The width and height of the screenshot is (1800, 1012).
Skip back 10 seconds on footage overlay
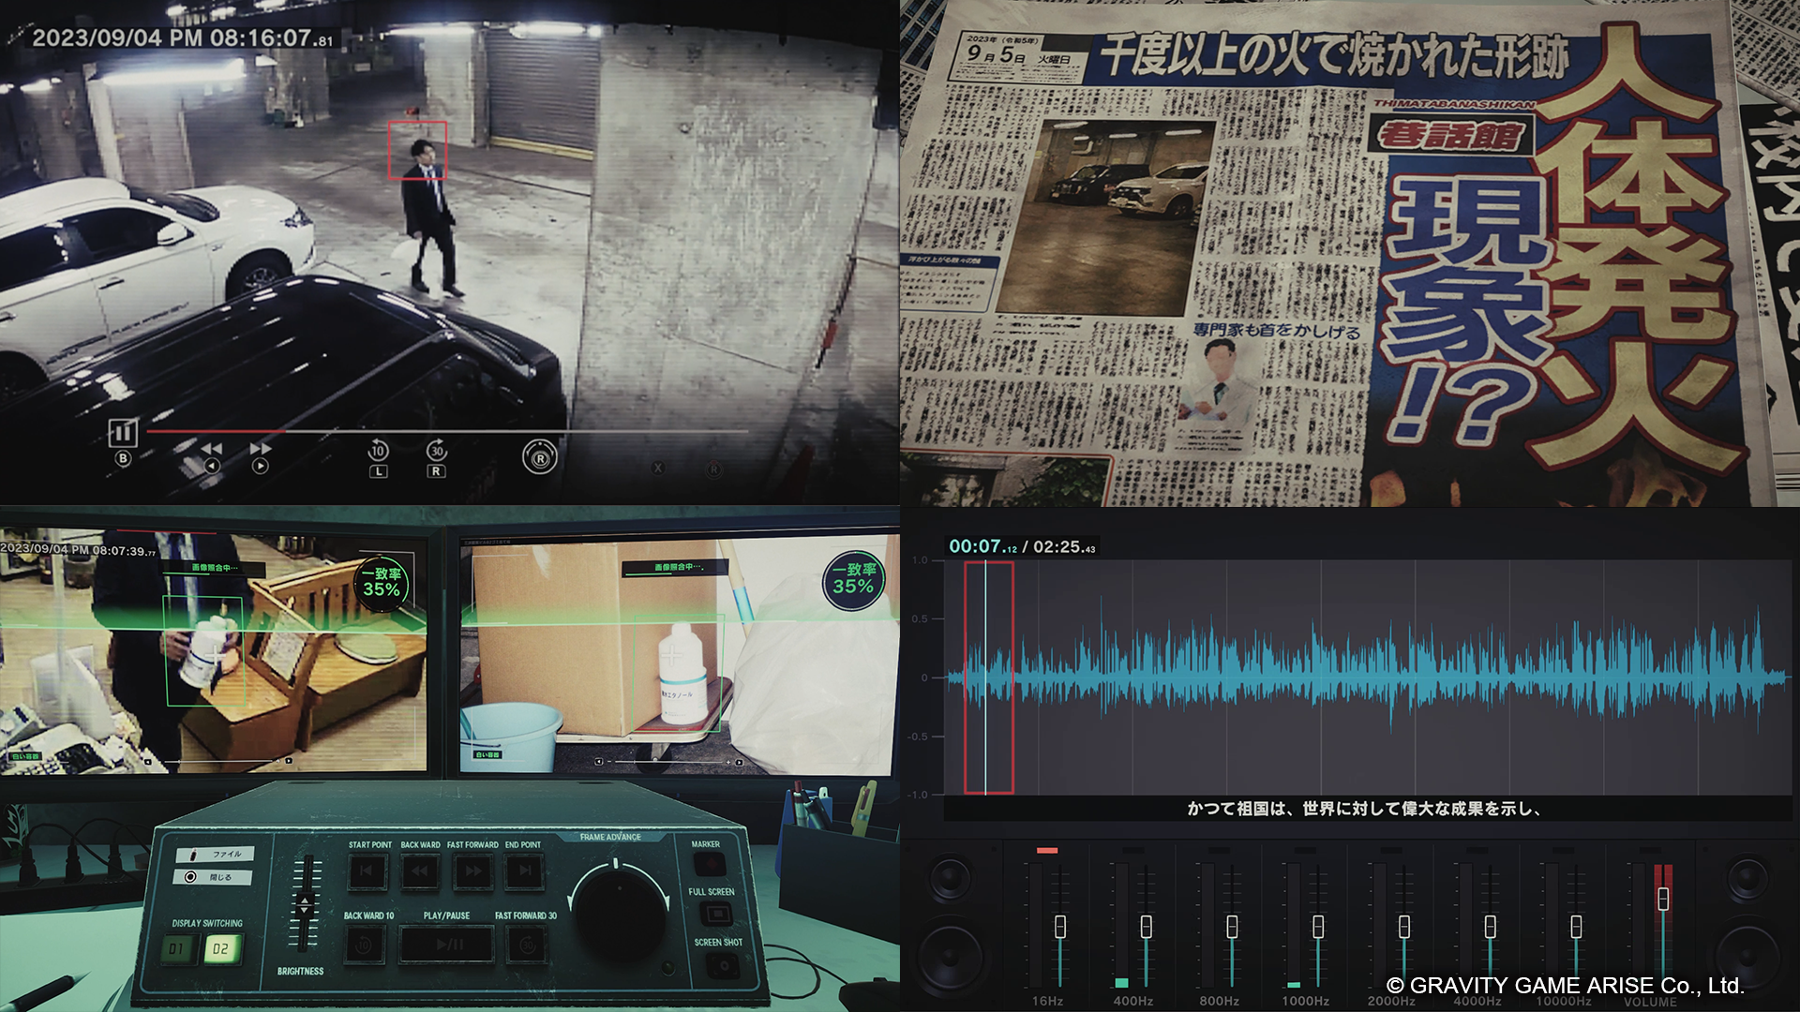(378, 451)
